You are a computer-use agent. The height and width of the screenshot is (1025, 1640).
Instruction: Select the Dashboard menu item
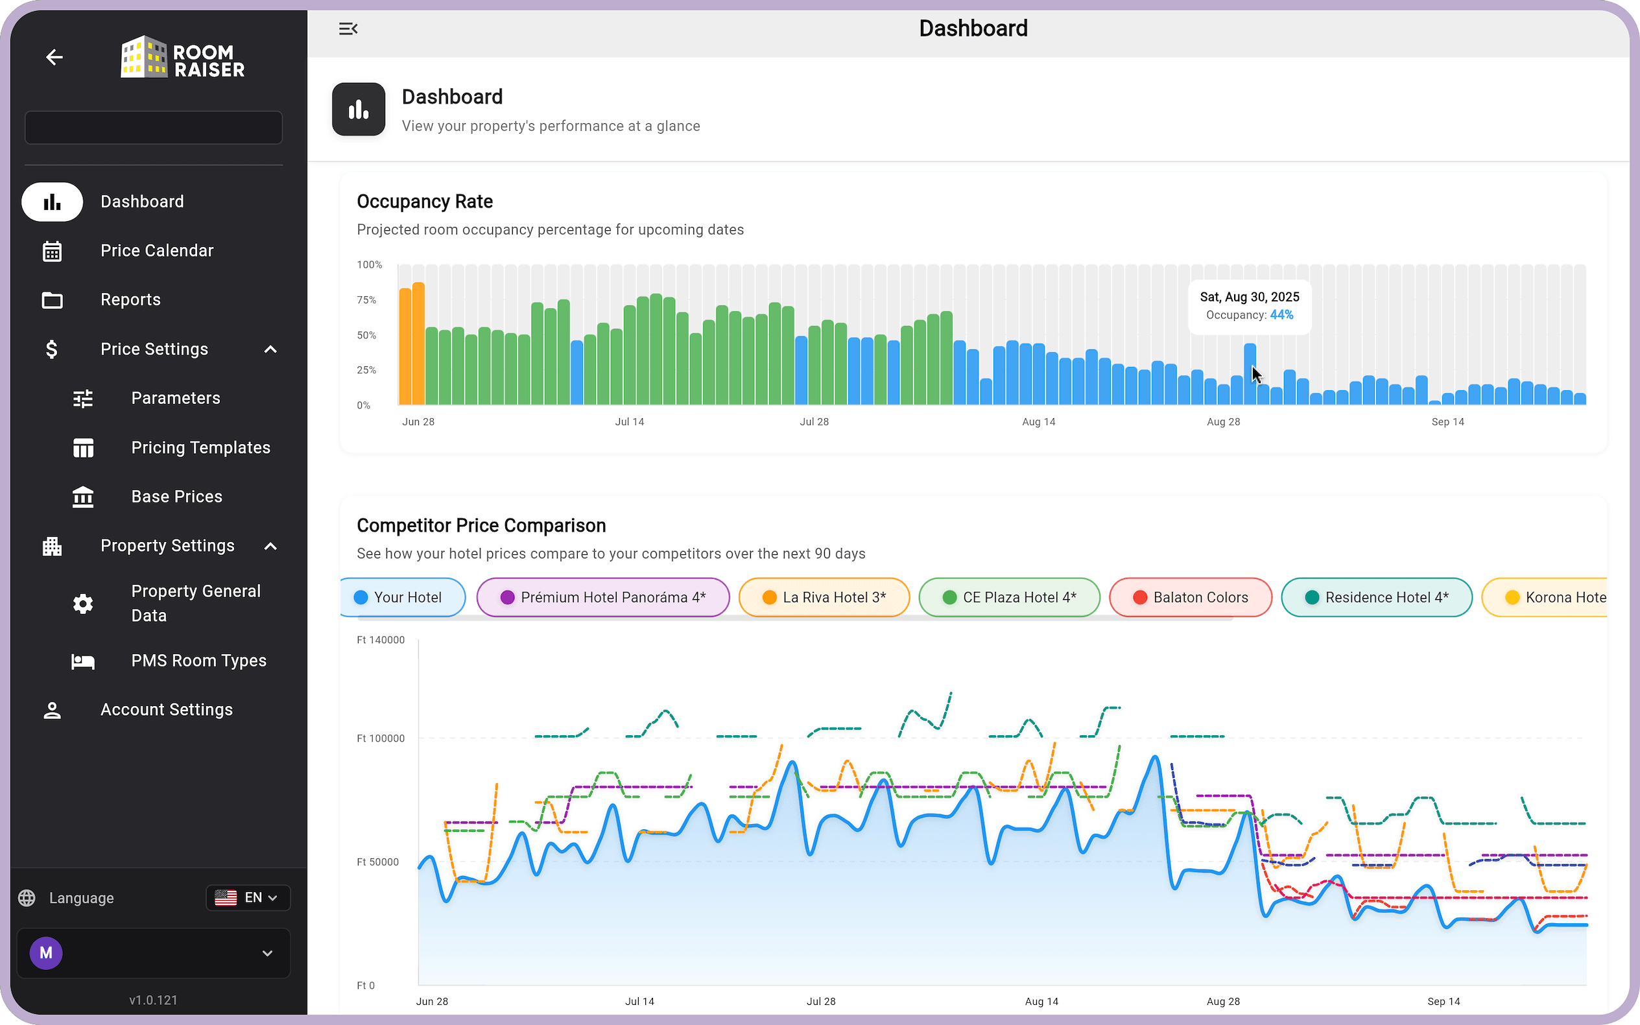(x=142, y=202)
